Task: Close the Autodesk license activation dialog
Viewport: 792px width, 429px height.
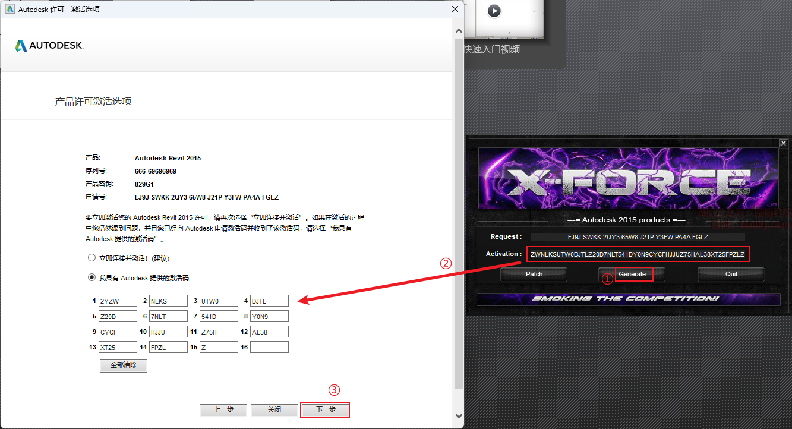Action: click(455, 9)
